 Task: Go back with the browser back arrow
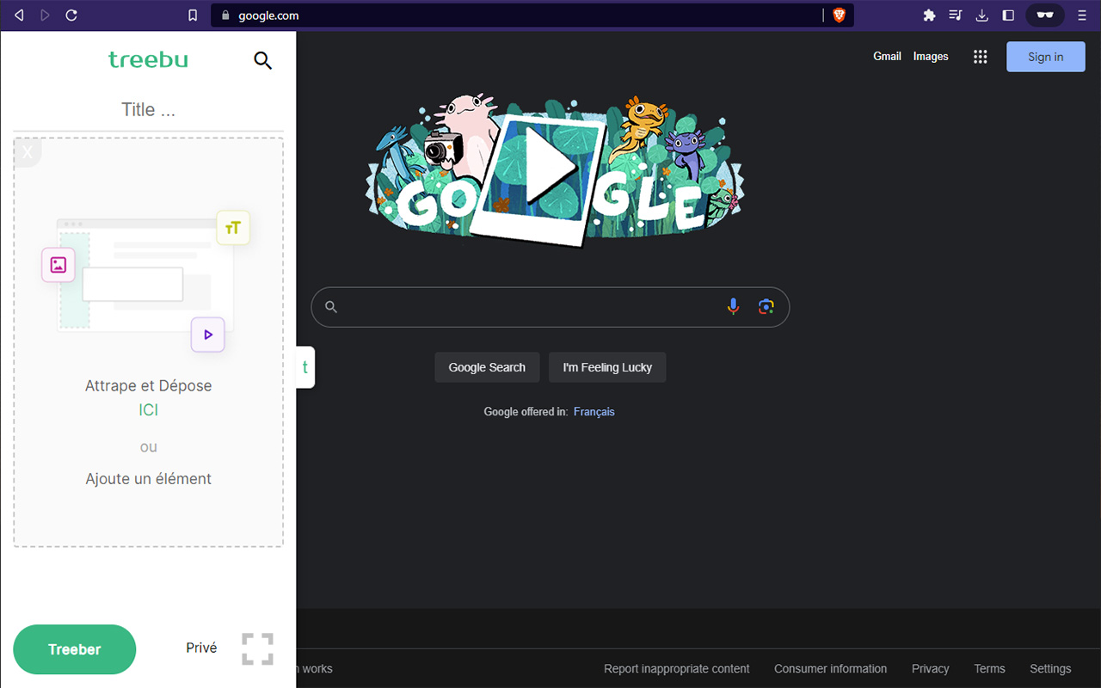point(19,15)
